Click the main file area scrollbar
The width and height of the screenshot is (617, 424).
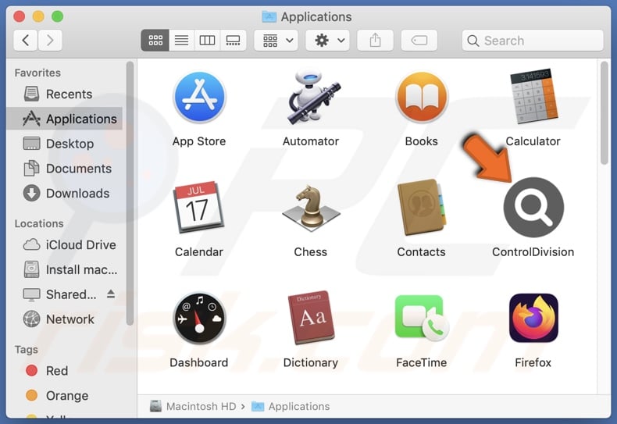pyautogui.click(x=605, y=113)
